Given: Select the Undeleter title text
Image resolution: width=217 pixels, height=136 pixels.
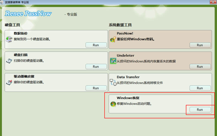Looking at the screenshot, I should pos(126,55).
